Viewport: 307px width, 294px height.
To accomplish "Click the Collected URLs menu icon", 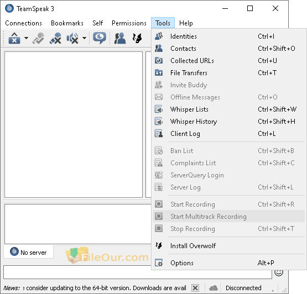I will 159,61.
